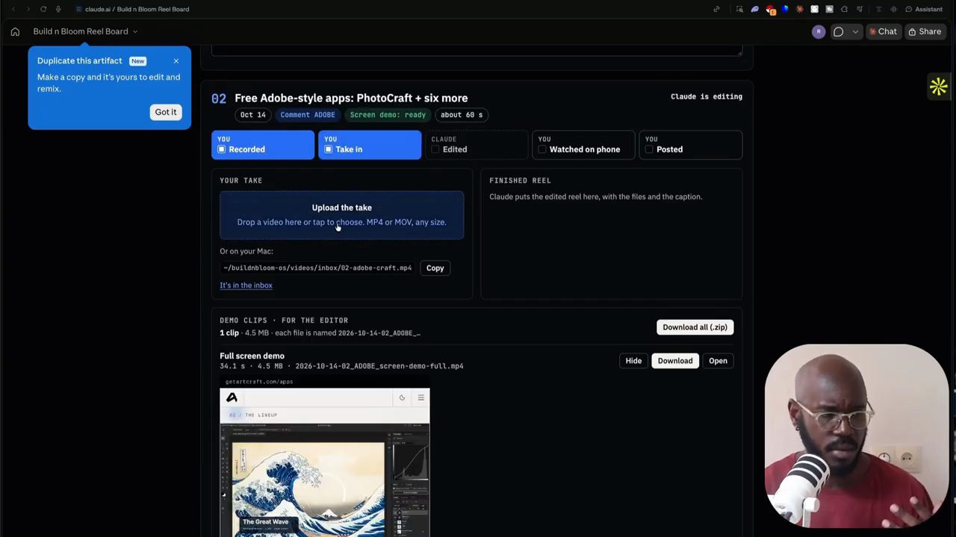Click the Comment ADOBE tag
The image size is (956, 537).
(308, 115)
